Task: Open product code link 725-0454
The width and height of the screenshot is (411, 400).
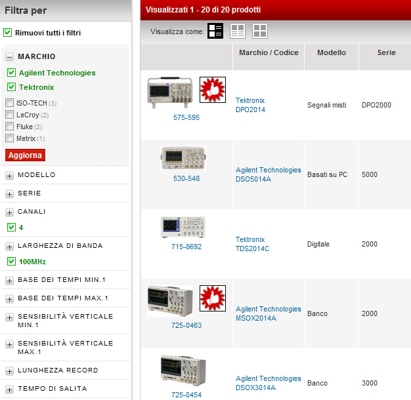Action: [186, 395]
